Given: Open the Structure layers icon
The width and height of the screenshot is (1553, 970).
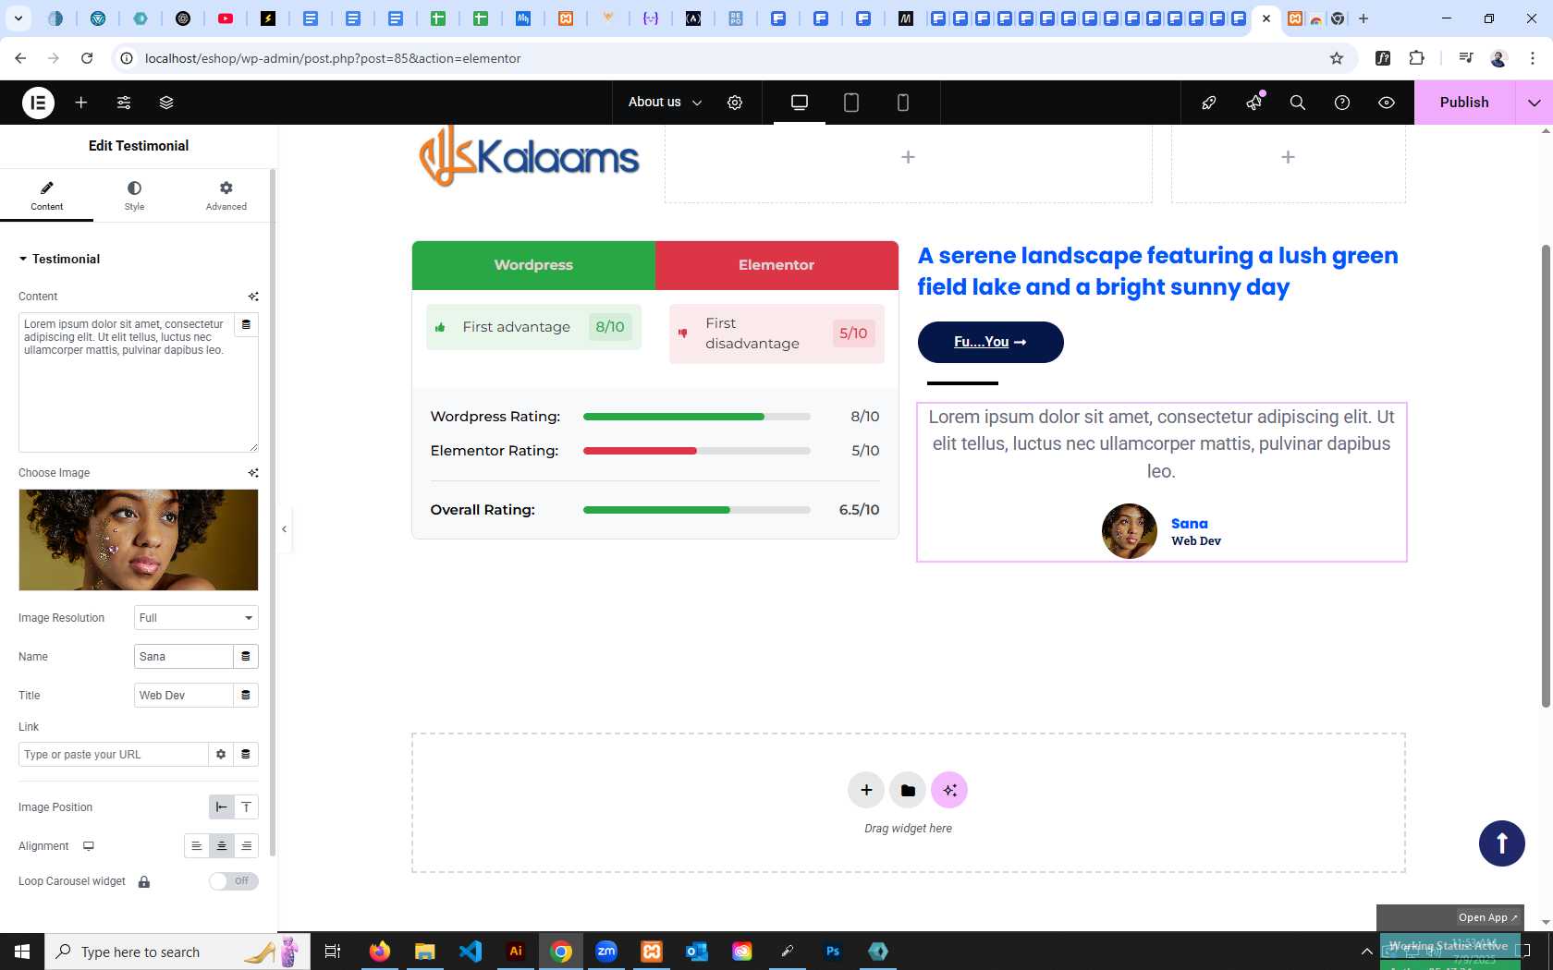Looking at the screenshot, I should click(x=166, y=103).
